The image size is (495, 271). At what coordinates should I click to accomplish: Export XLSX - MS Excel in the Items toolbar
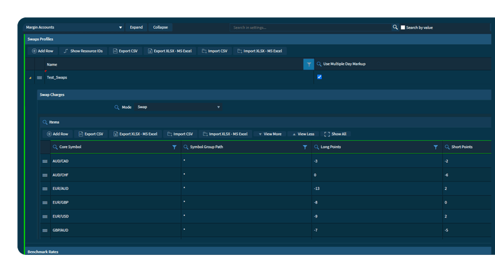click(135, 134)
